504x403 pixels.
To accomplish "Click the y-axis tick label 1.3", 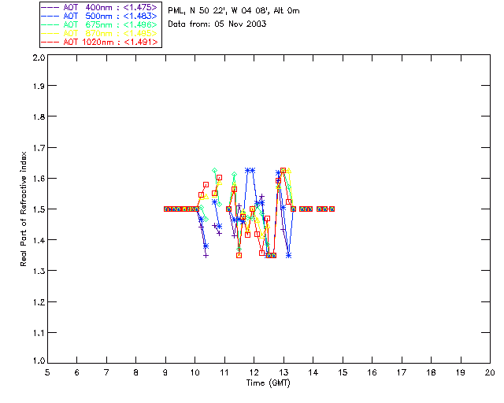I will click(39, 271).
